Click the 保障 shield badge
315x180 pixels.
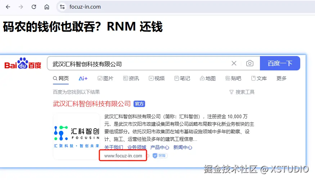(x=160, y=156)
